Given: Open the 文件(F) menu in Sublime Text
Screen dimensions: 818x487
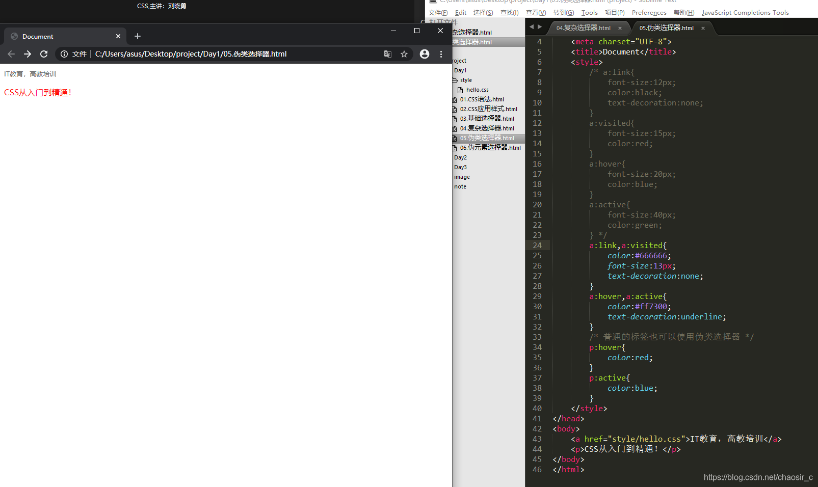Looking at the screenshot, I should 438,13.
